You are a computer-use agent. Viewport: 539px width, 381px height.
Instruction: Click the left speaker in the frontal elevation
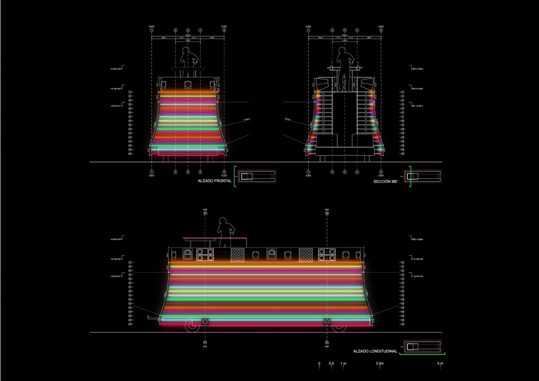164,85
